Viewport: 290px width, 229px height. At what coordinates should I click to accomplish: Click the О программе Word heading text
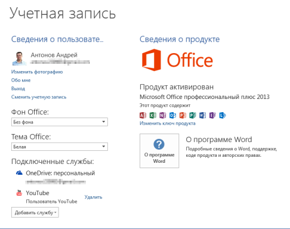coord(219,140)
